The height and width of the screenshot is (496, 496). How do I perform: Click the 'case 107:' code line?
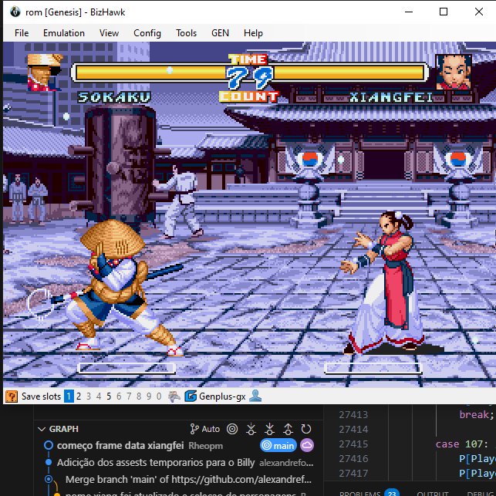pos(462,444)
